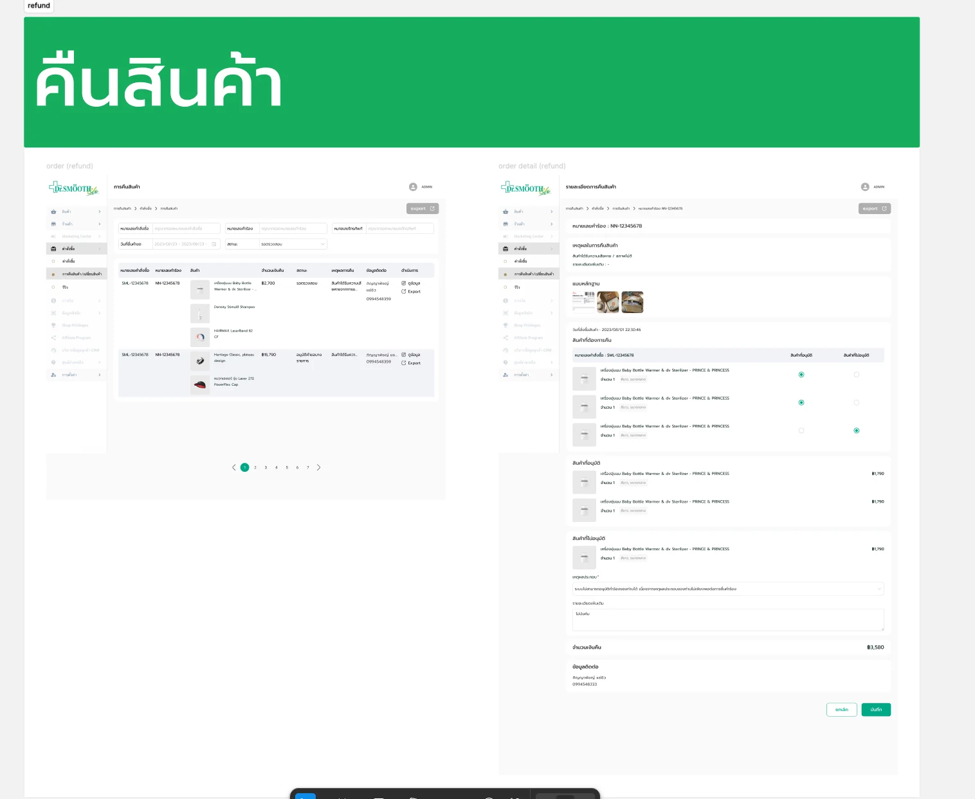Image resolution: width=975 pixels, height=799 pixels.
Task: Select the approved radio for the first product row
Action: pos(801,375)
